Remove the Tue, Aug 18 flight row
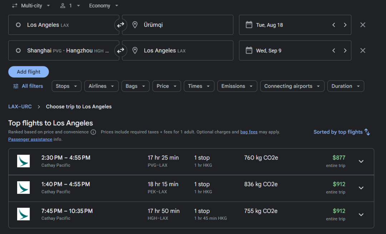This screenshot has width=386, height=234. point(362,25)
